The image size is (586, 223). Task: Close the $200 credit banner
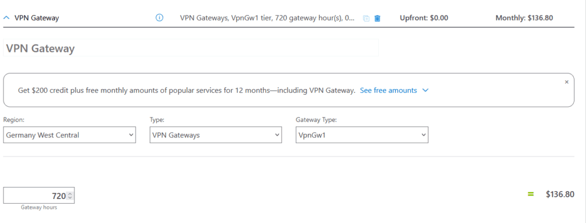click(567, 82)
